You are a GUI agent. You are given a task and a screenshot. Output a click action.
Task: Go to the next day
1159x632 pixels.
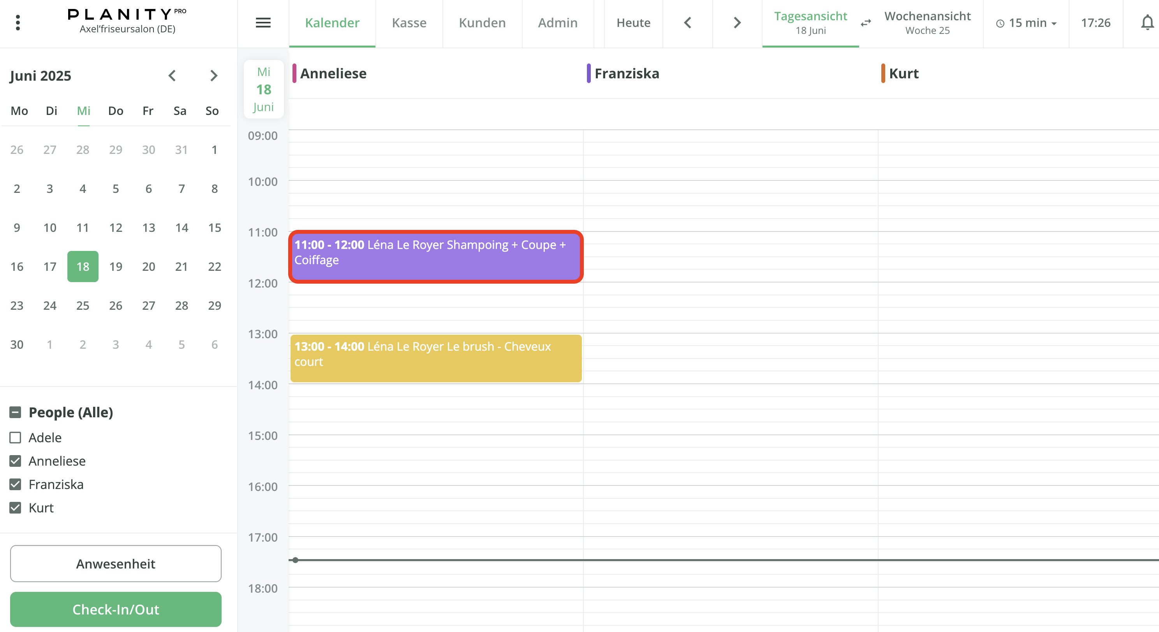point(737,23)
